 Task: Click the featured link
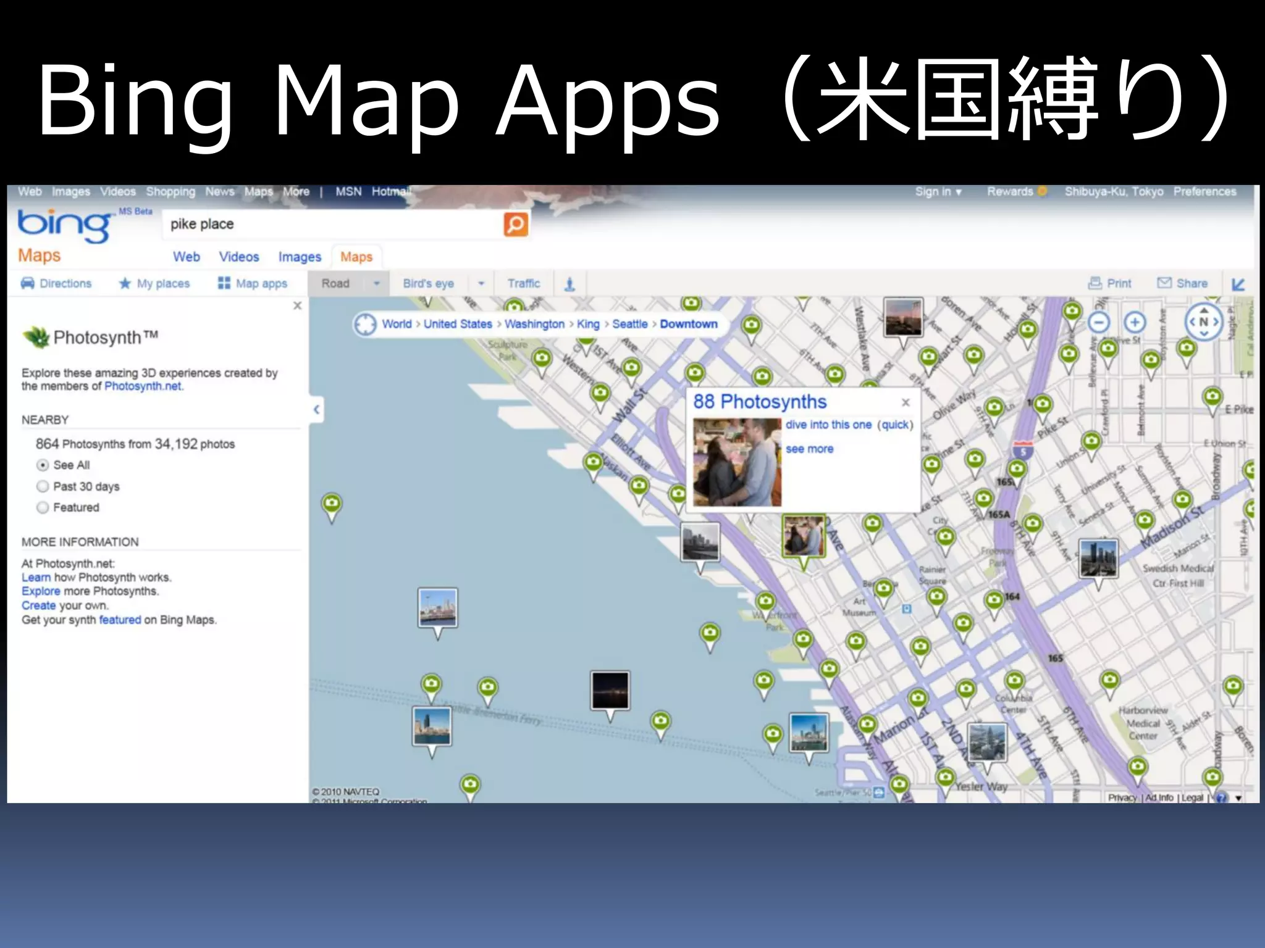click(x=120, y=620)
